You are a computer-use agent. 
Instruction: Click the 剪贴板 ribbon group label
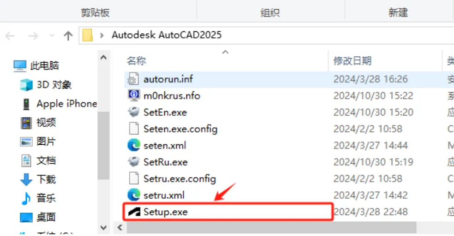95,12
